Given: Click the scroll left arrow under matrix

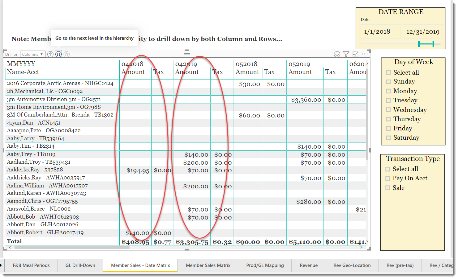Looking at the screenshot, I should coord(10,247).
